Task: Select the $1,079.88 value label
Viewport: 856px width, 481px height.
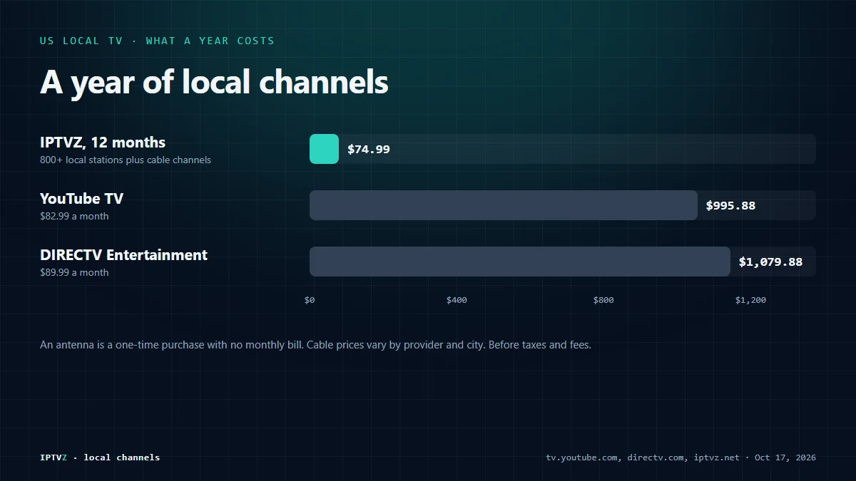Action: pos(770,262)
